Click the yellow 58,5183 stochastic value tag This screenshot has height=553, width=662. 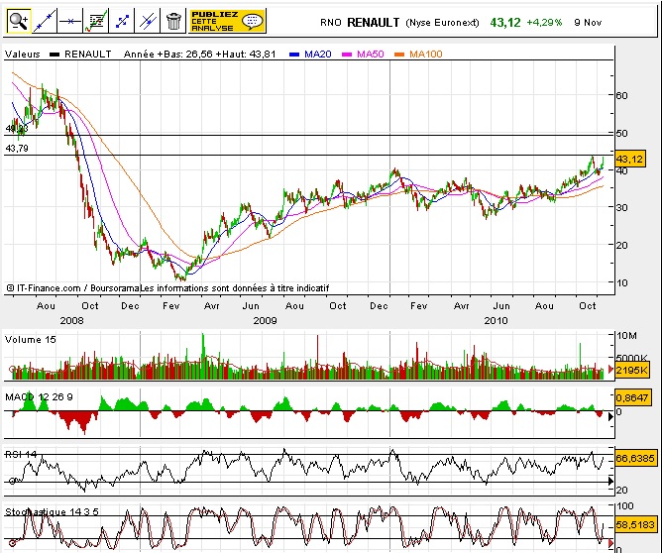click(635, 524)
